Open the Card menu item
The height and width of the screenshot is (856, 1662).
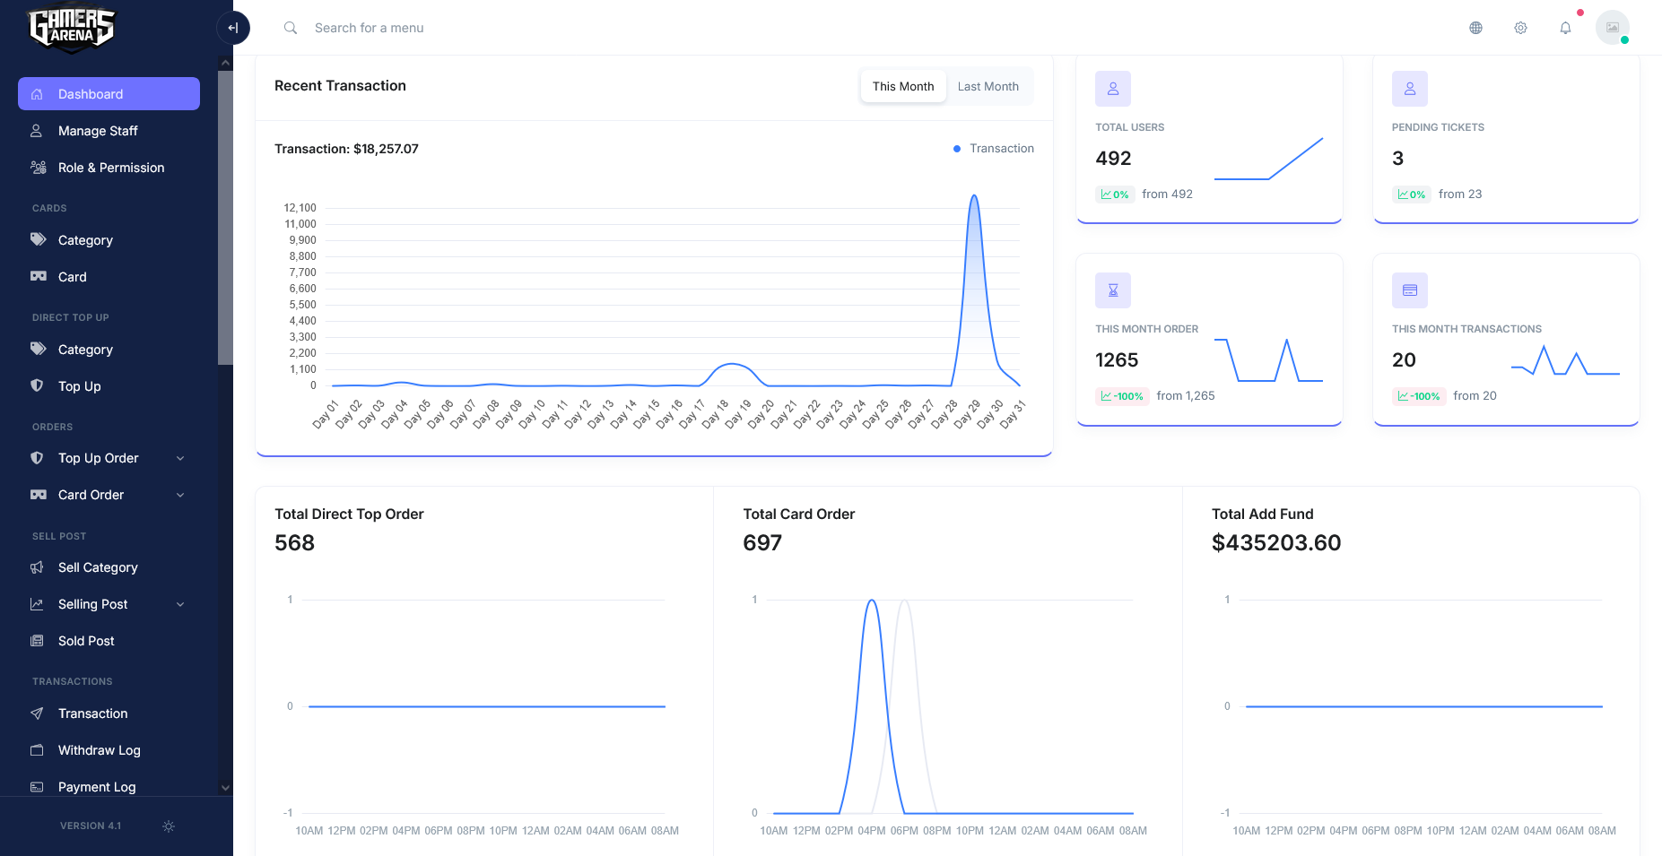(x=109, y=277)
